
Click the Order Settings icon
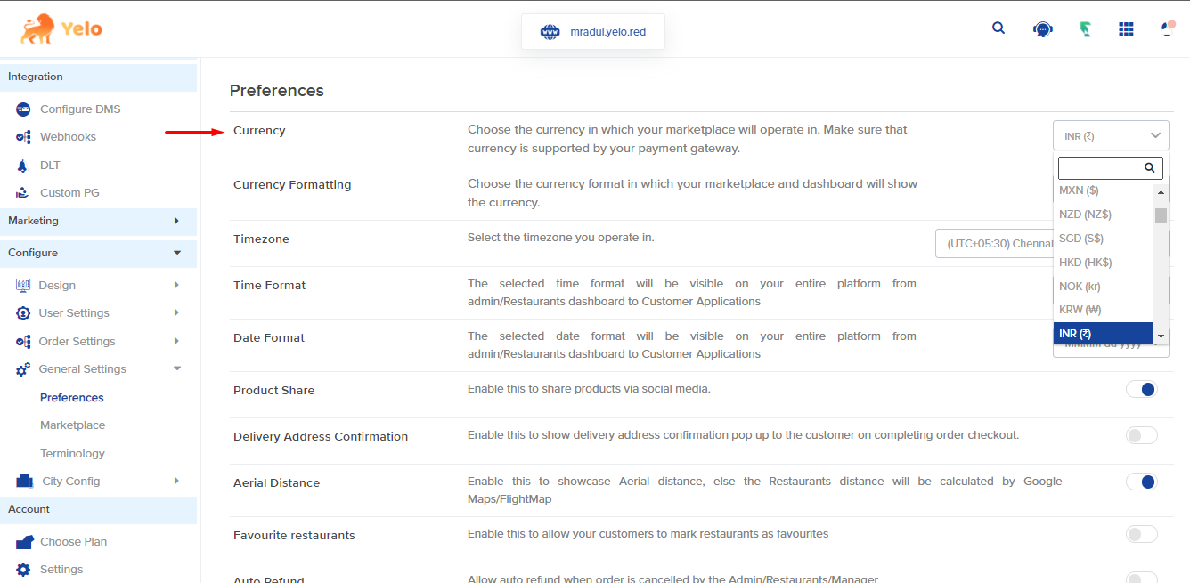pos(23,342)
